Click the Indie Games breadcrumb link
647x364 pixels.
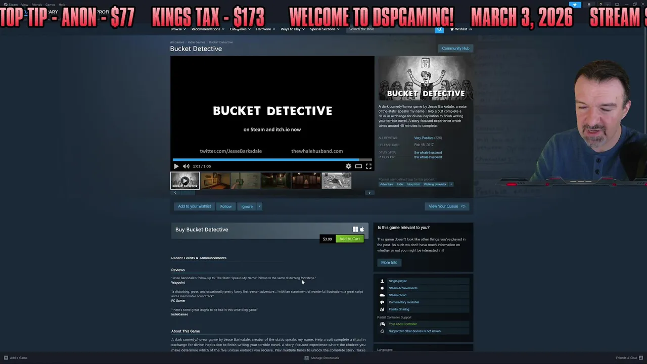[197, 42]
